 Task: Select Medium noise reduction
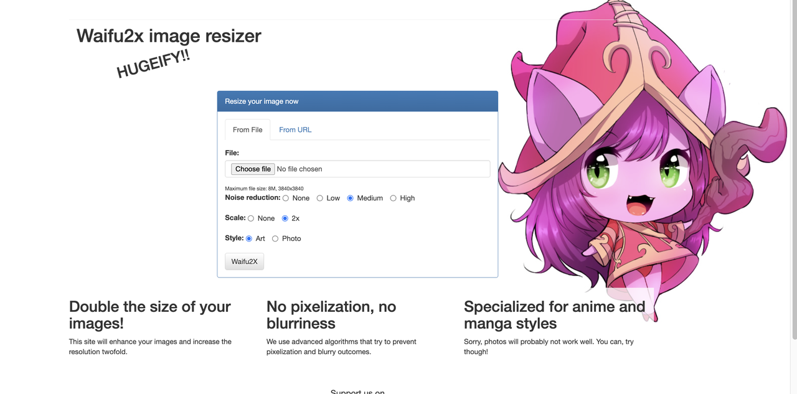point(351,198)
